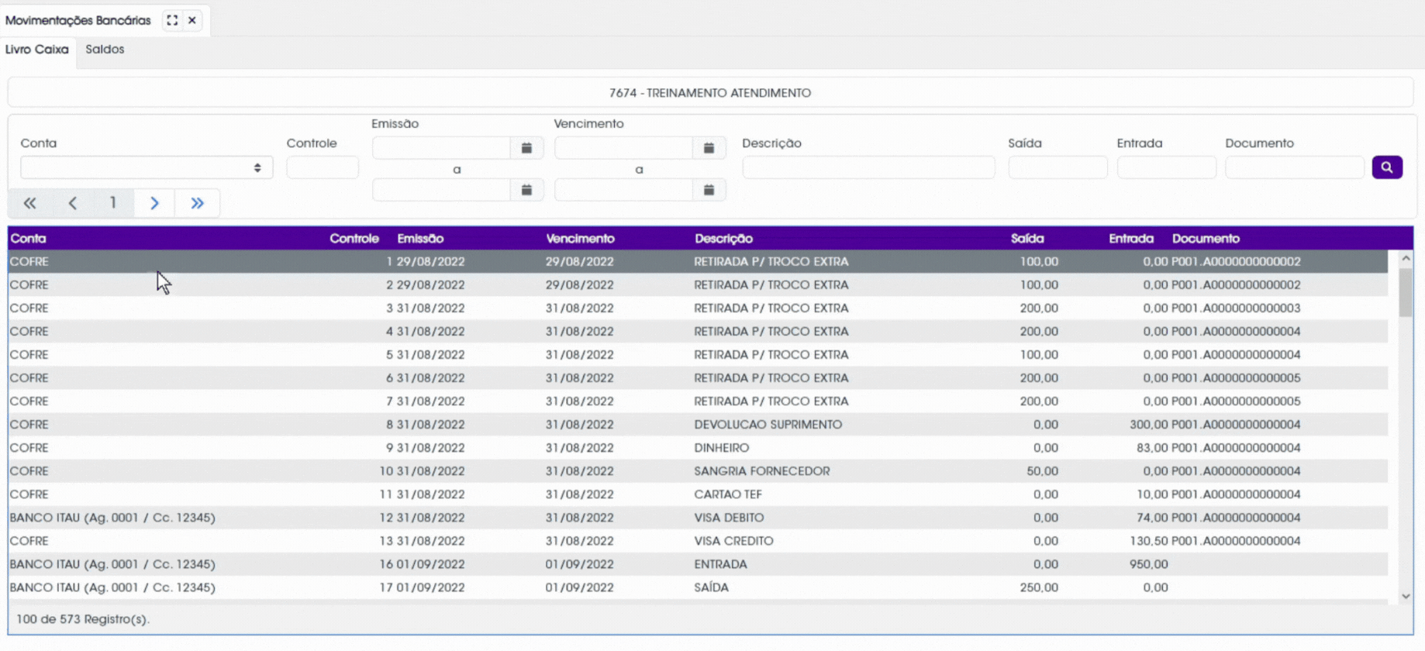Go to first page of records

(x=29, y=203)
